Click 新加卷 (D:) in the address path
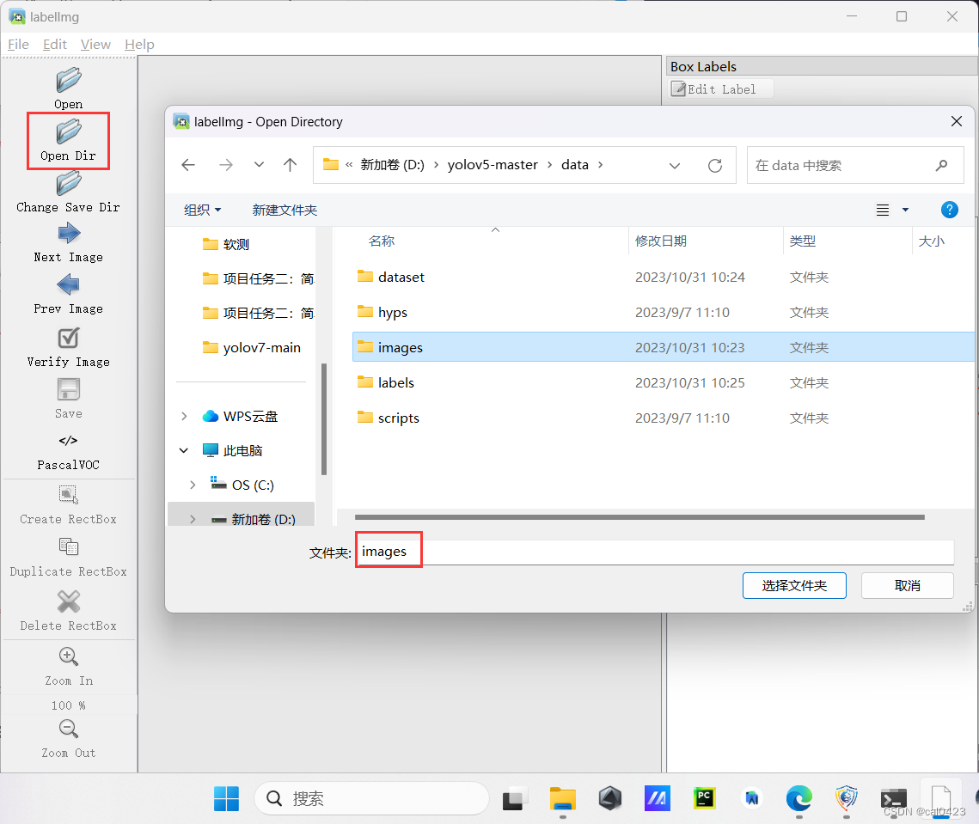 (x=392, y=165)
